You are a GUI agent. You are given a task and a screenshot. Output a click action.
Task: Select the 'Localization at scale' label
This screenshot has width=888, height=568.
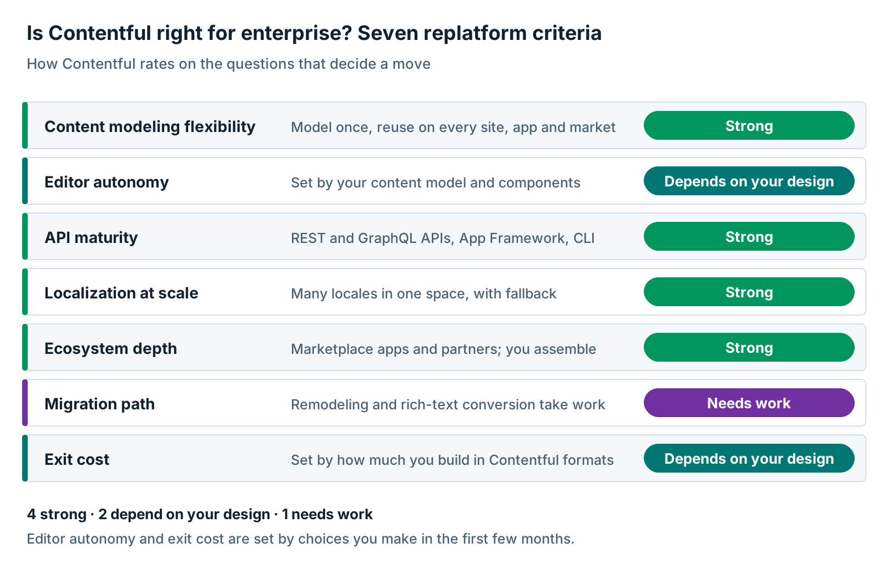[121, 293]
